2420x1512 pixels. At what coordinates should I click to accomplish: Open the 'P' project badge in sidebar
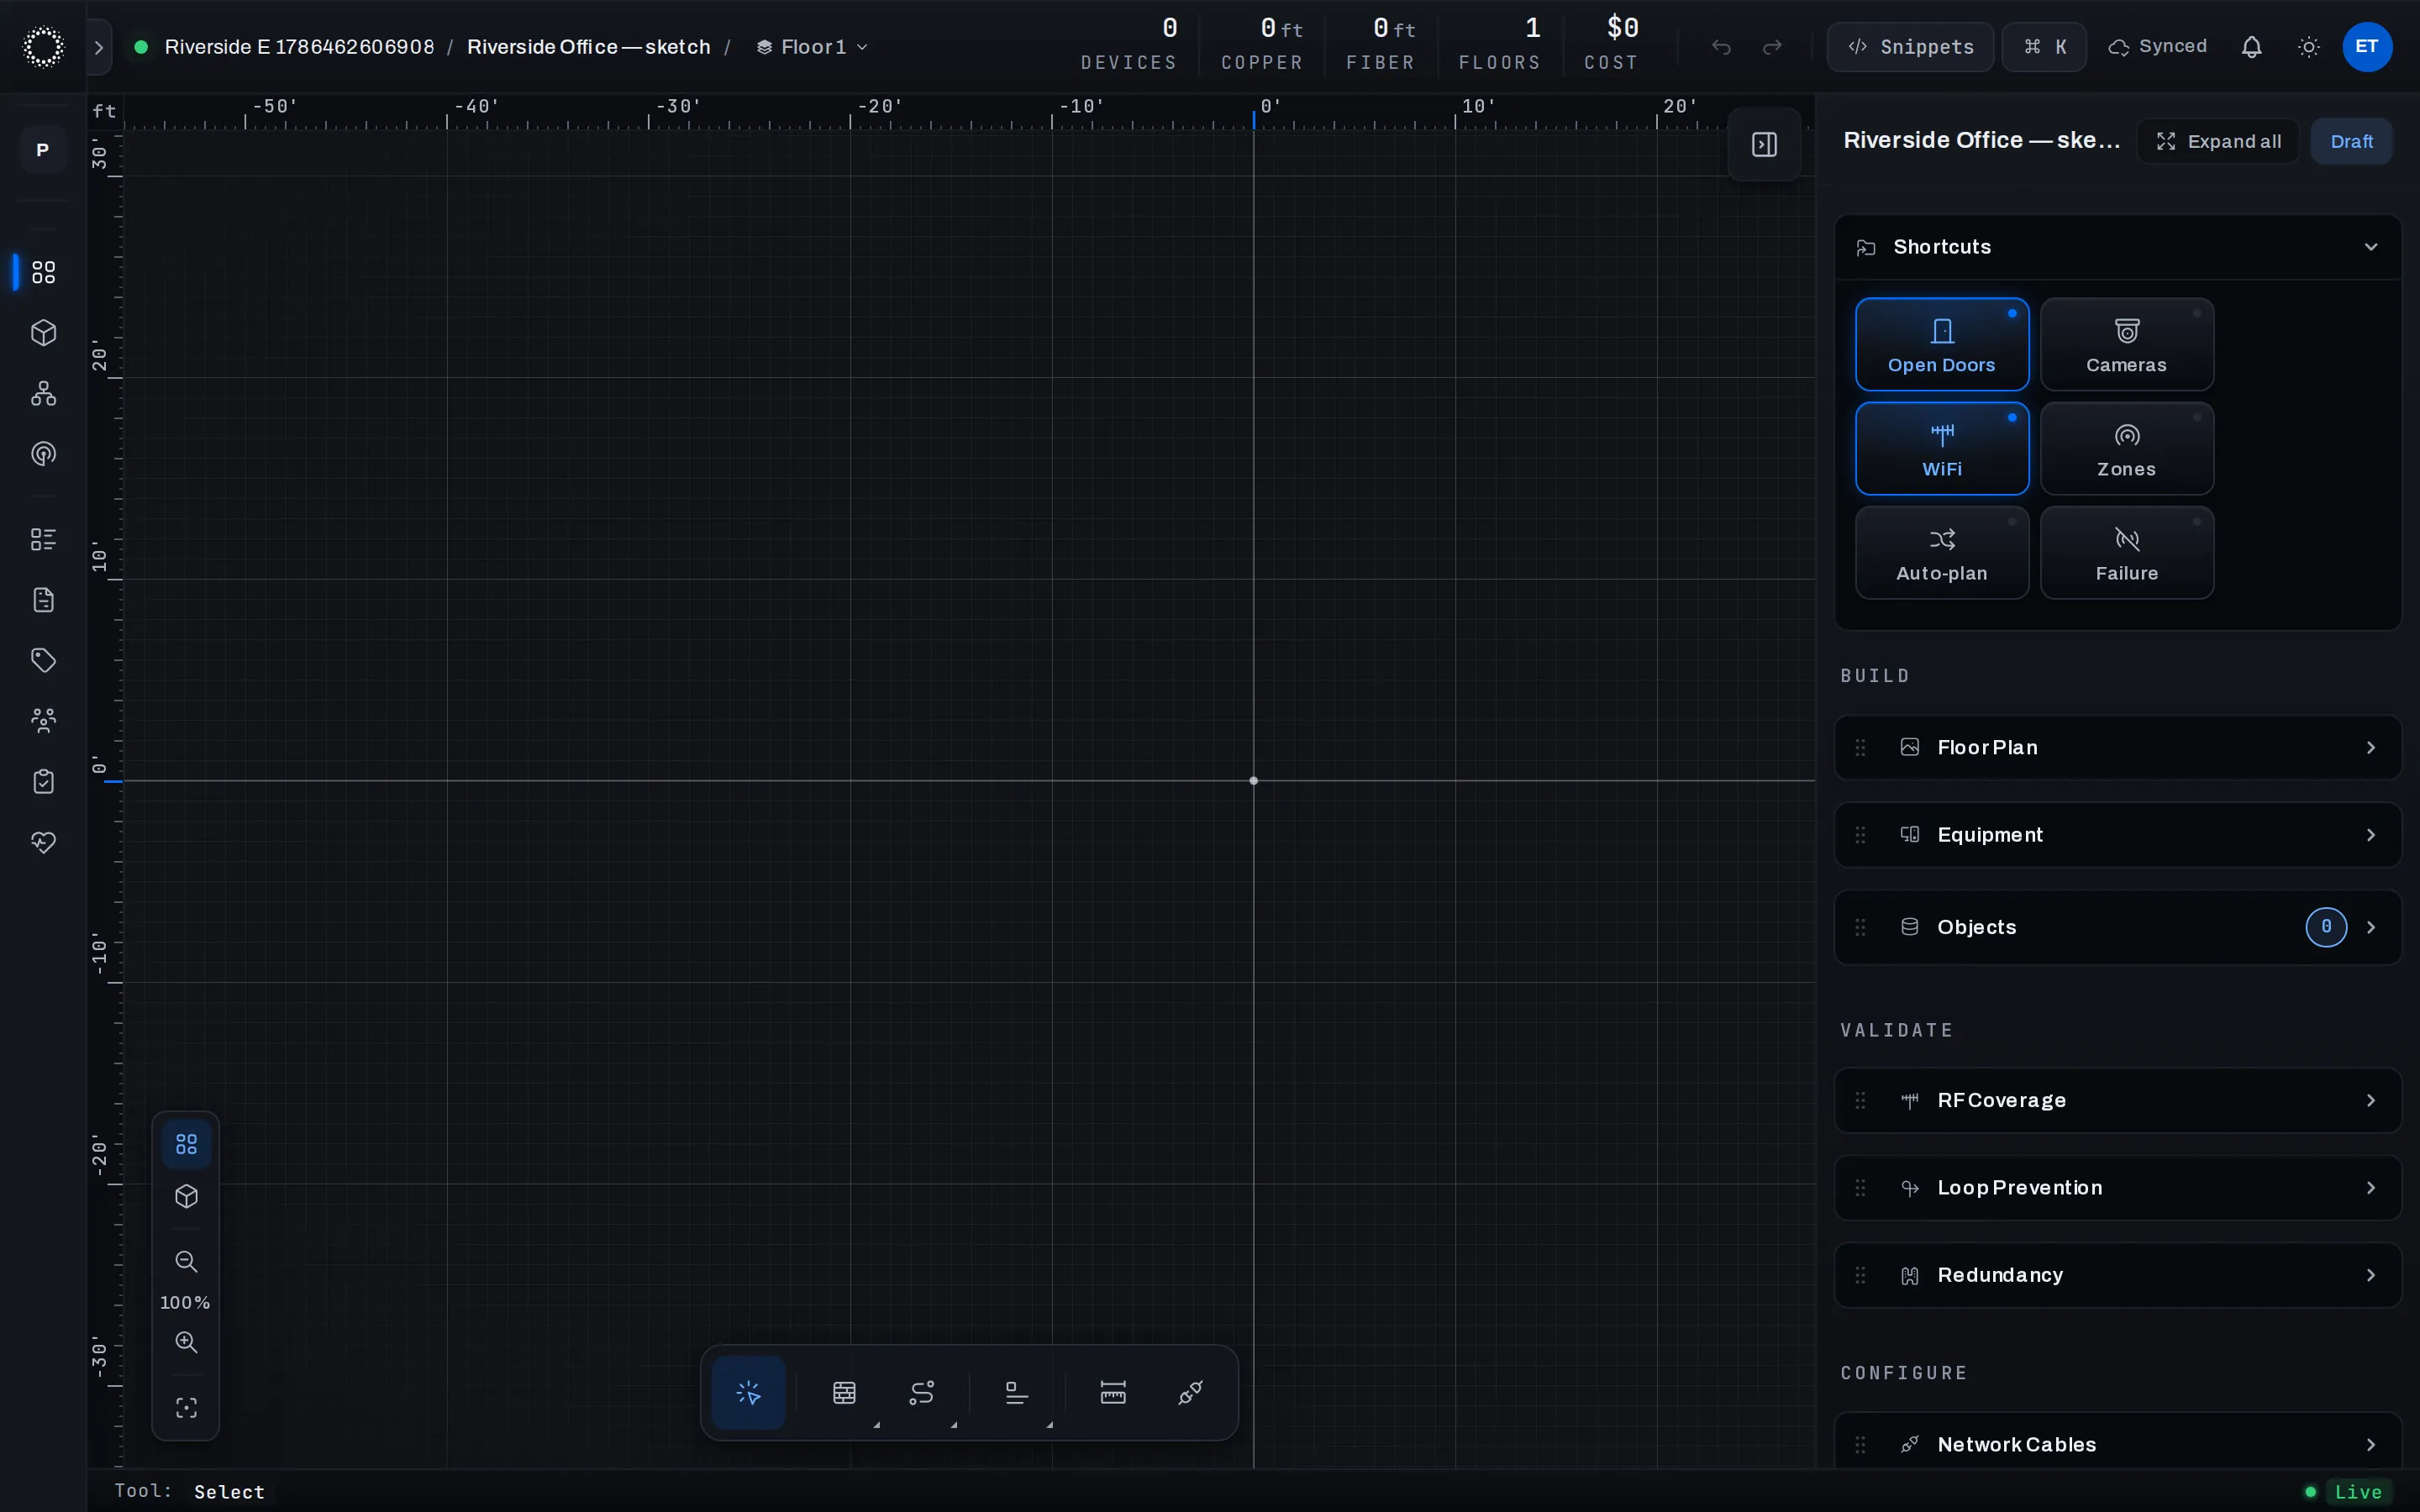tap(43, 150)
